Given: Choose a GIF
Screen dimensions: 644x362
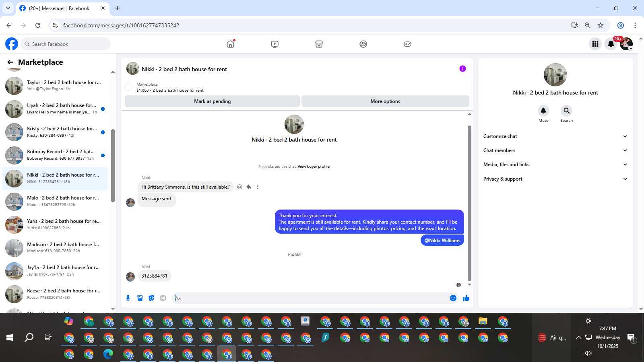Looking at the screenshot, I should 163,298.
